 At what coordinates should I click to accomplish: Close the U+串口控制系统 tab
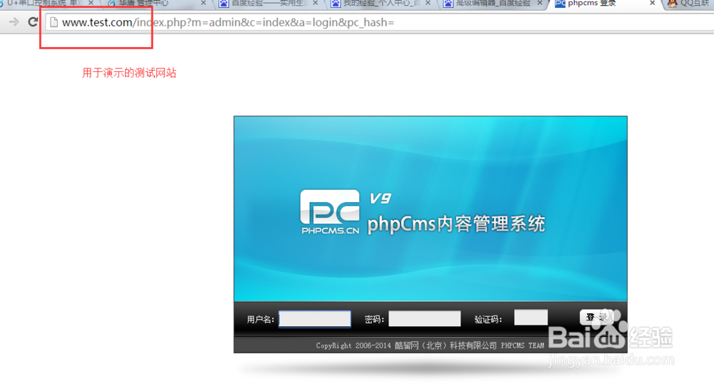click(91, 3)
